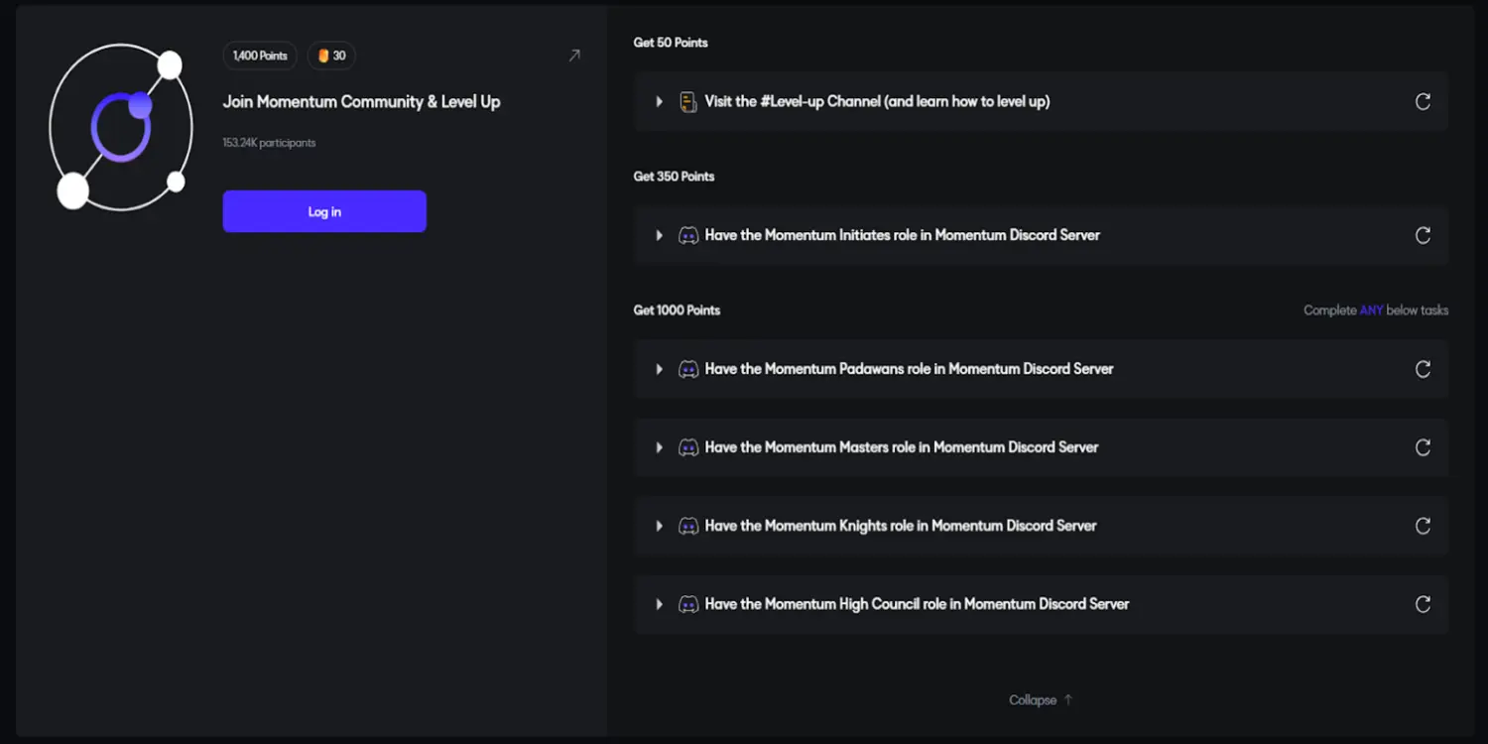Click the Momentum orbit logo image

tap(119, 128)
